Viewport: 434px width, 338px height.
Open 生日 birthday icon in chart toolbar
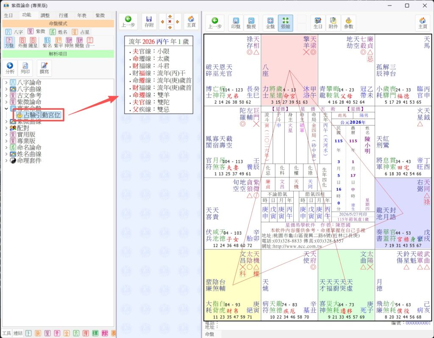click(318, 23)
